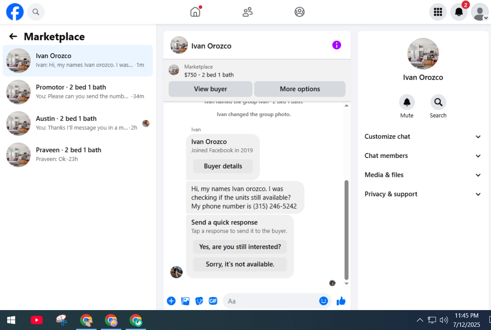The height and width of the screenshot is (330, 491).
Task: Open the account profile avatar menu
Action: (x=480, y=12)
